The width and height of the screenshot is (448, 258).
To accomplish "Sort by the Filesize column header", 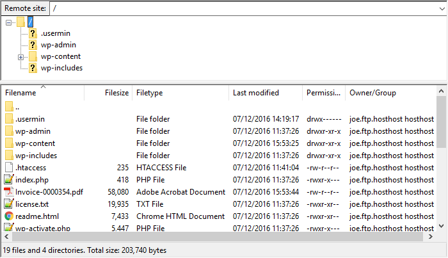I will pyautogui.click(x=108, y=93).
